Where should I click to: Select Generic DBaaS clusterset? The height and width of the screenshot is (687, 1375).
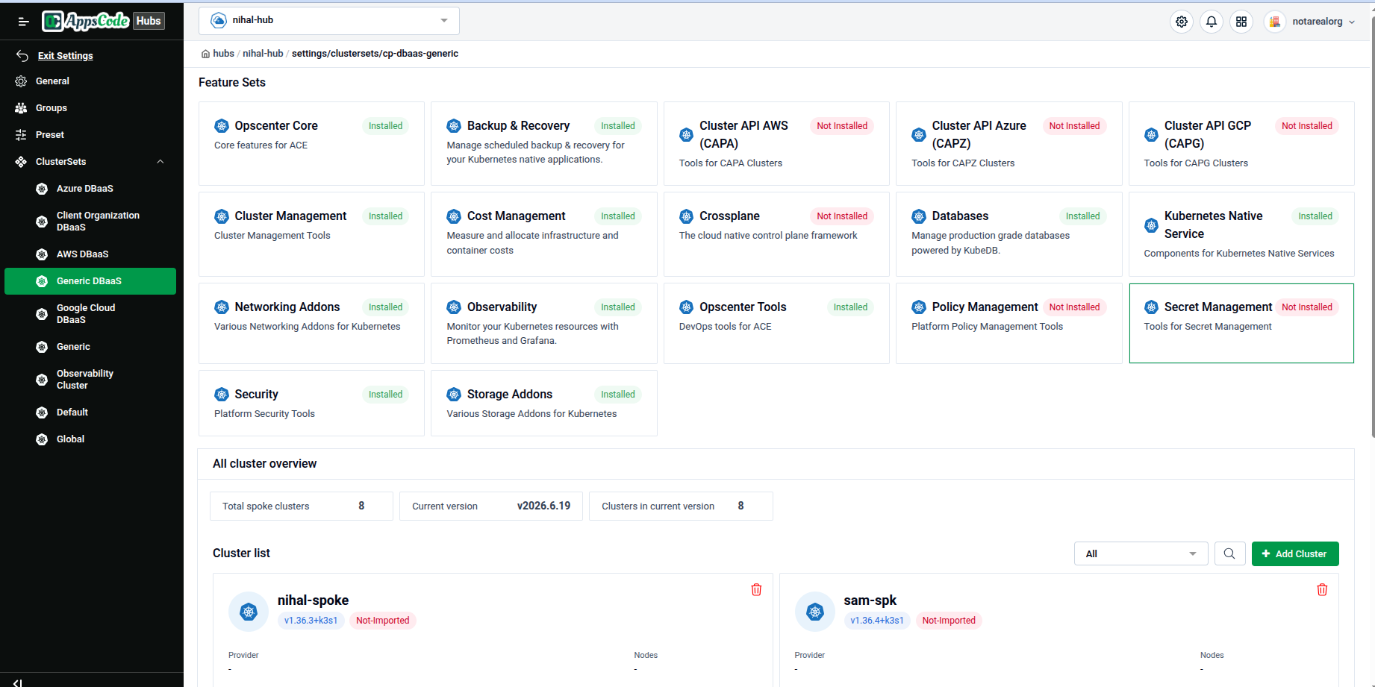click(90, 281)
